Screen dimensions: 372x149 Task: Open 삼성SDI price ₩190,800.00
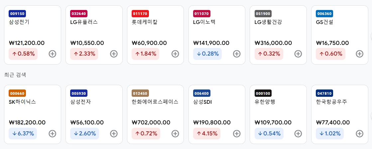[212, 122]
